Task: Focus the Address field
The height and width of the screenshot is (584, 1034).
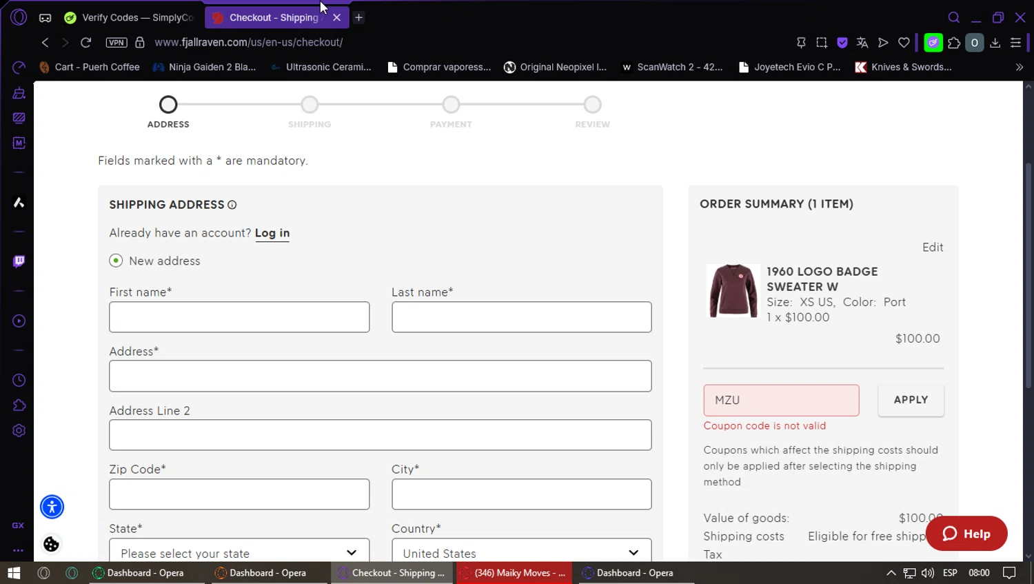Action: click(380, 376)
